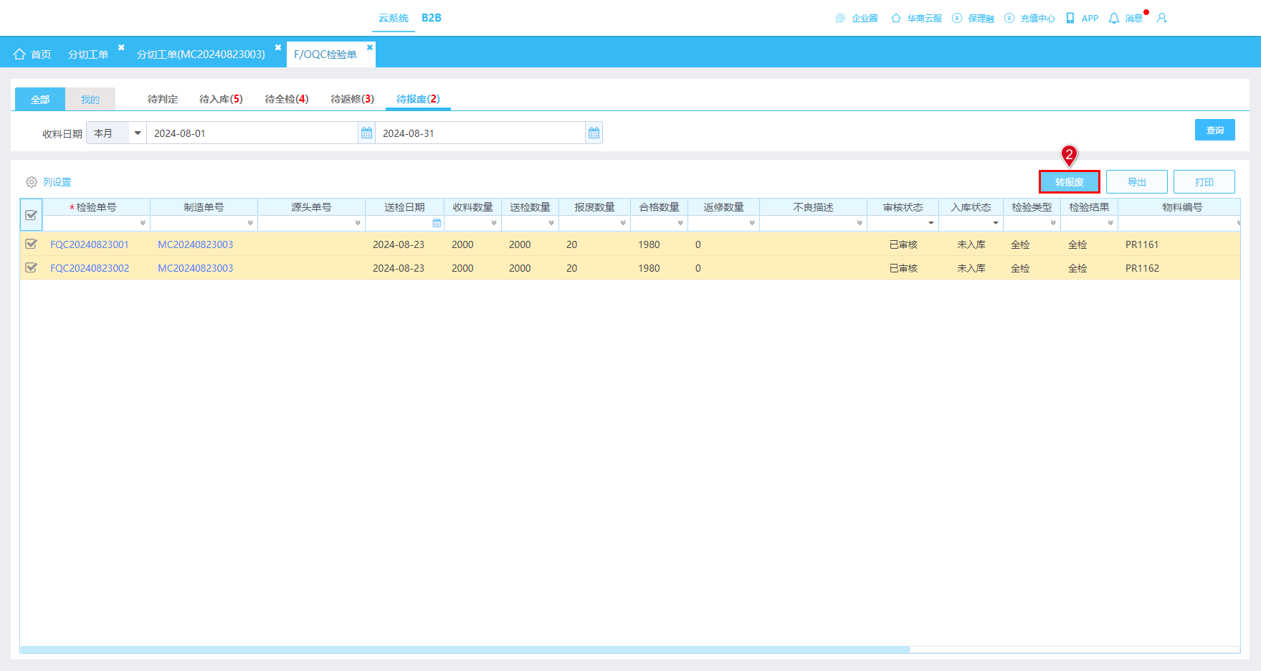
Task: Open the 送检日期 filter calendar icon
Action: (x=437, y=223)
